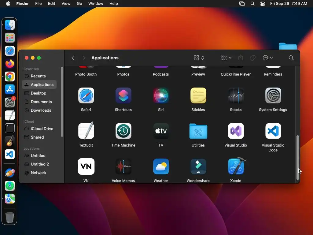The width and height of the screenshot is (313, 235).
Task: Launch Siri from the Applications folder
Action: 161,95
